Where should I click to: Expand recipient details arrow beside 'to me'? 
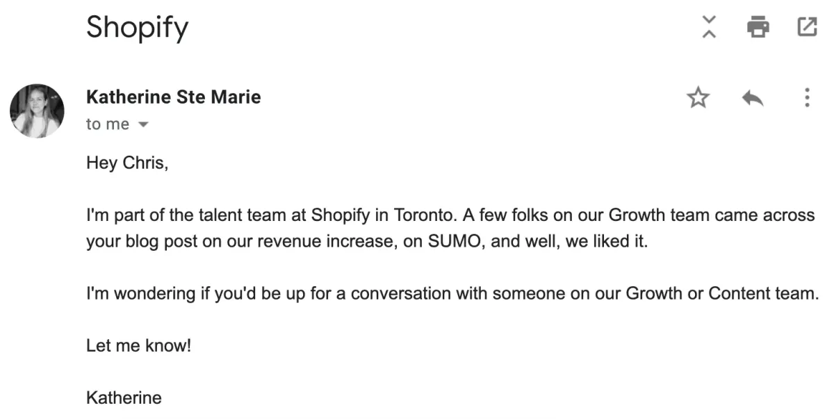point(144,125)
